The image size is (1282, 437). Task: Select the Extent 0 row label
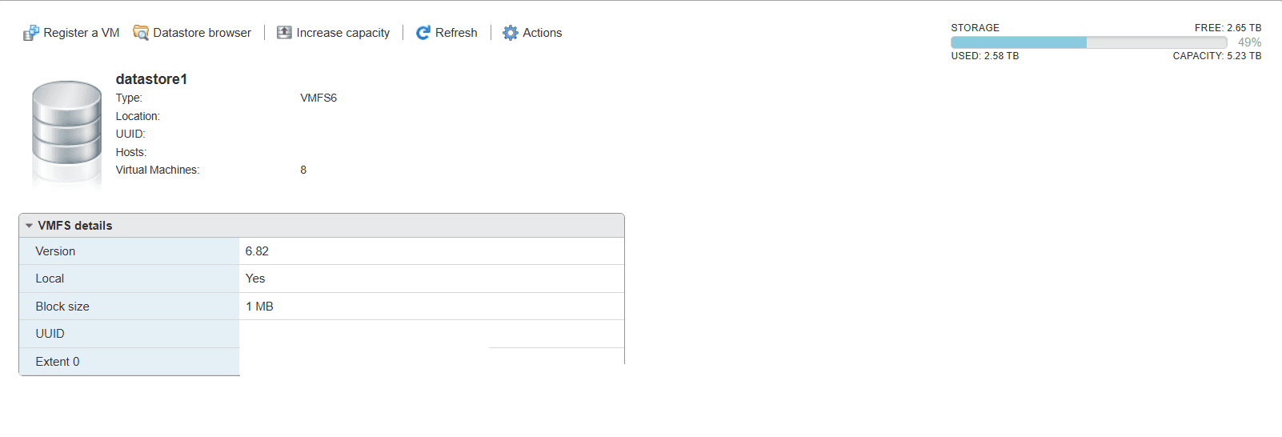click(58, 362)
